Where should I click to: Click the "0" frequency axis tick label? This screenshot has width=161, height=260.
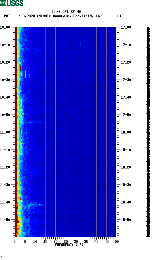click(x=15, y=242)
